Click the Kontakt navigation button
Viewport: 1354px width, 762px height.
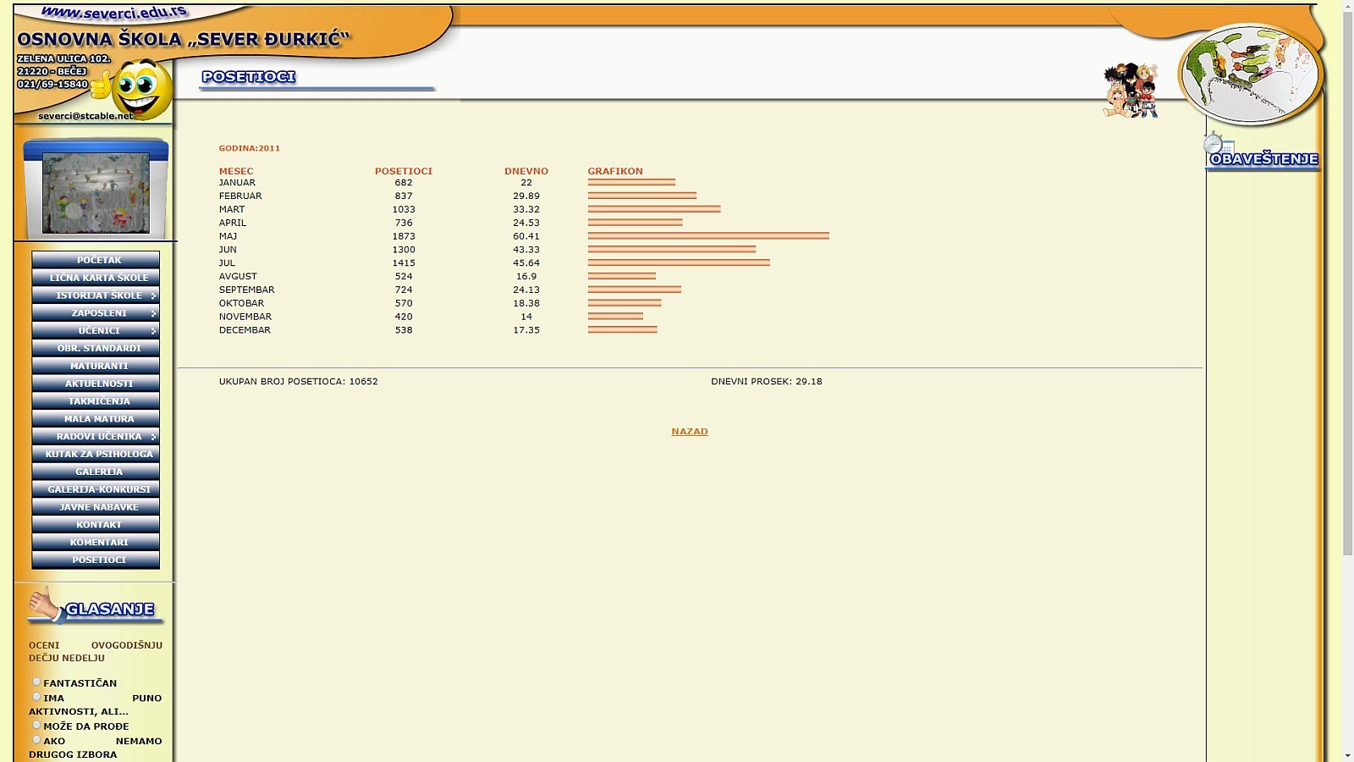96,525
